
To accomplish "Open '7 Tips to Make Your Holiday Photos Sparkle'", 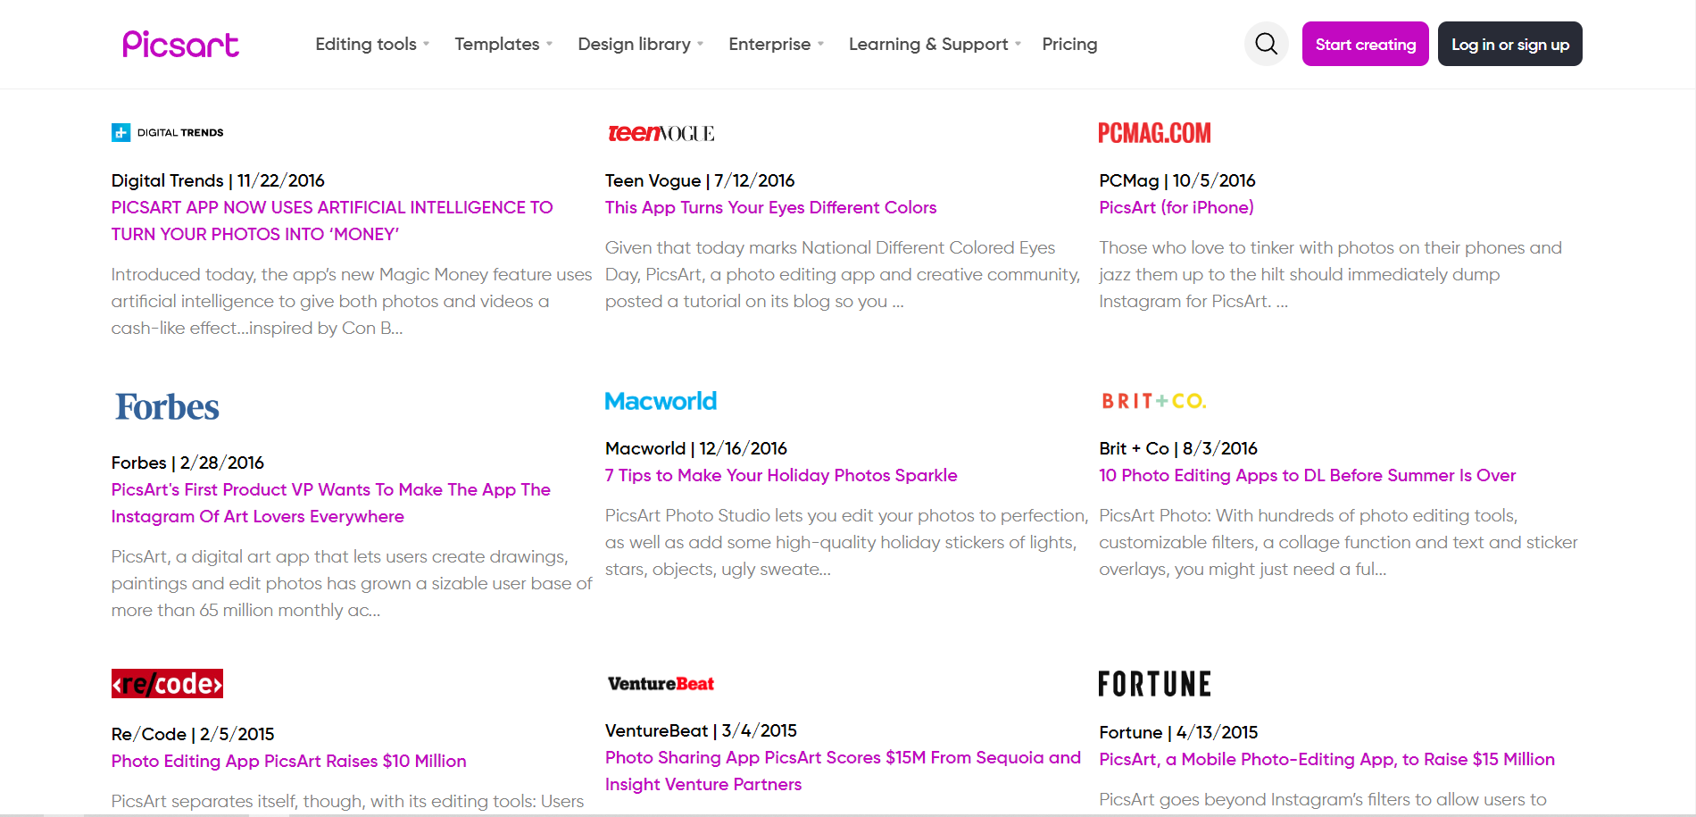I will 781,475.
